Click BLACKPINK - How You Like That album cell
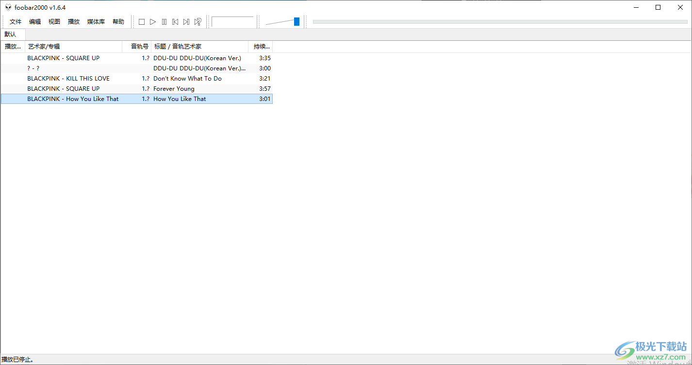The height and width of the screenshot is (365, 692). 73,99
